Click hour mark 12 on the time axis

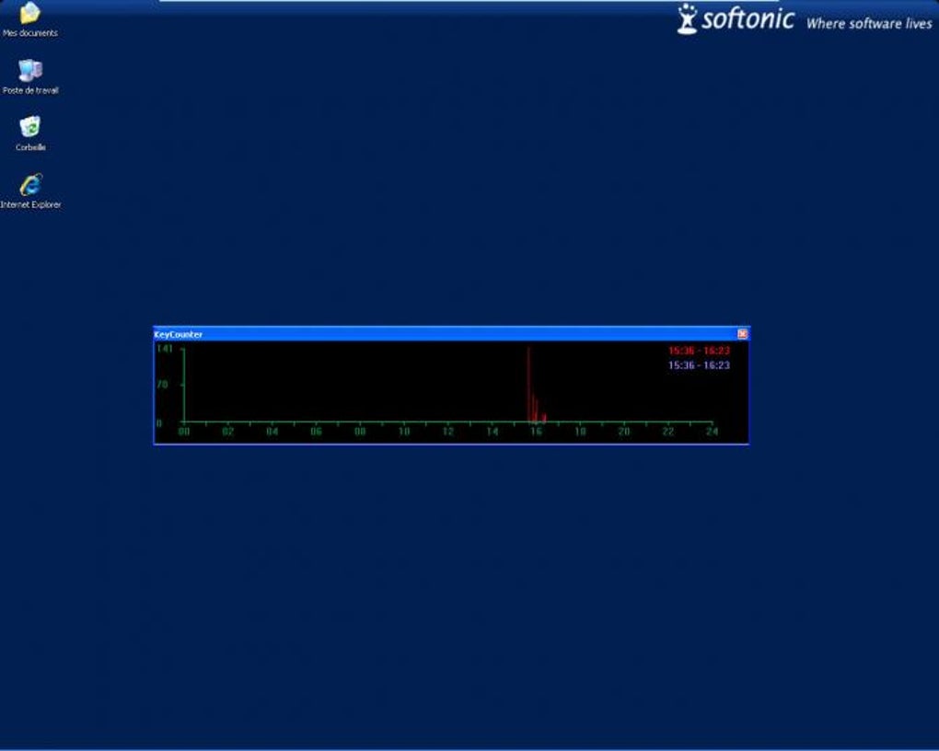[448, 432]
